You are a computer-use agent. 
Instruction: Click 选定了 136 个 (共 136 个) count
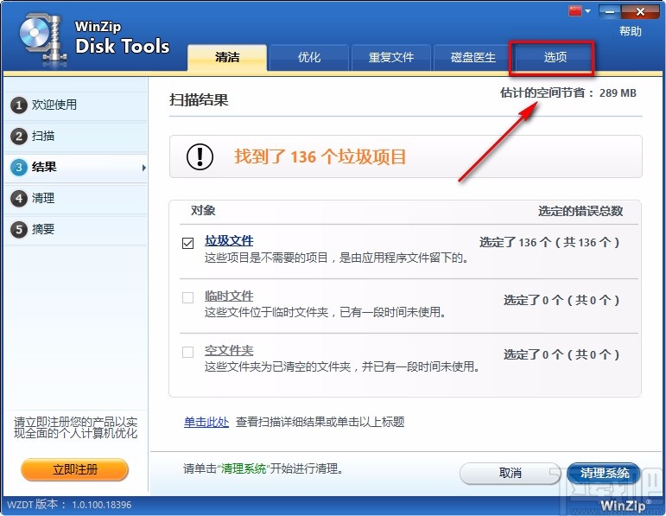point(549,242)
